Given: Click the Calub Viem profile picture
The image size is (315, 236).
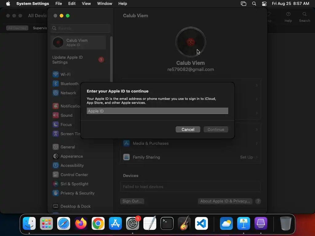Looking at the screenshot, I should (x=190, y=42).
